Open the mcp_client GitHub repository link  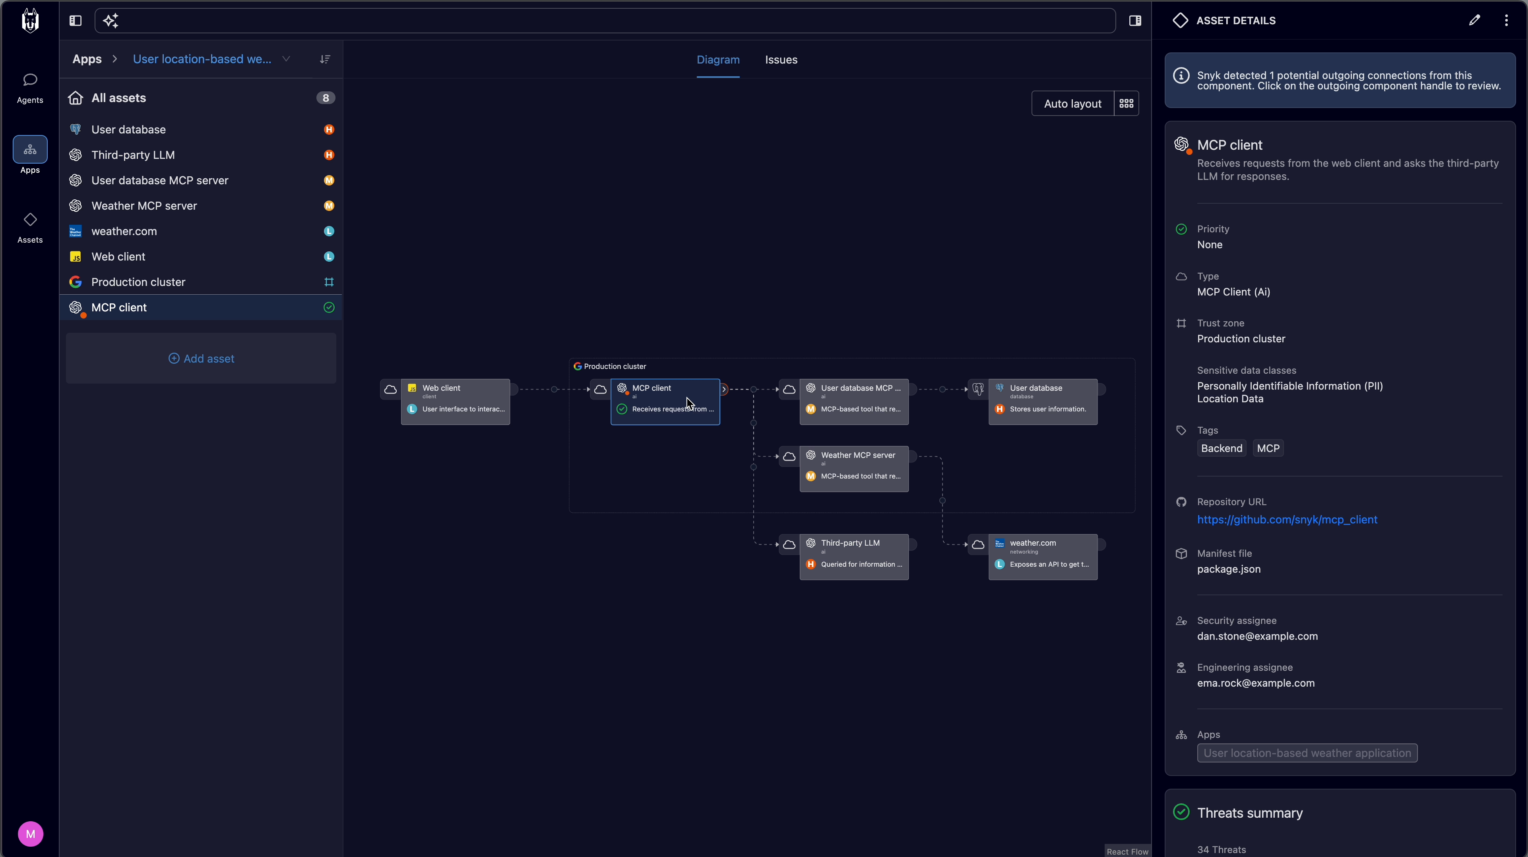click(x=1287, y=520)
